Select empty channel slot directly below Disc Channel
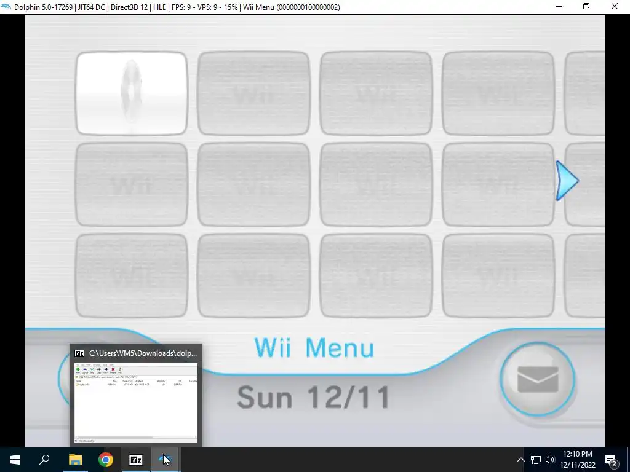The image size is (630, 472). click(132, 184)
